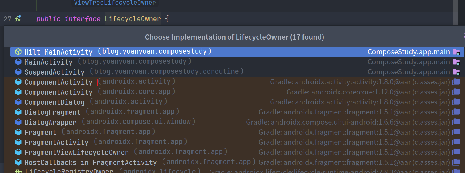Click the module folder icon on the MainActivity row
This screenshot has width=465, height=173.
click(456, 62)
